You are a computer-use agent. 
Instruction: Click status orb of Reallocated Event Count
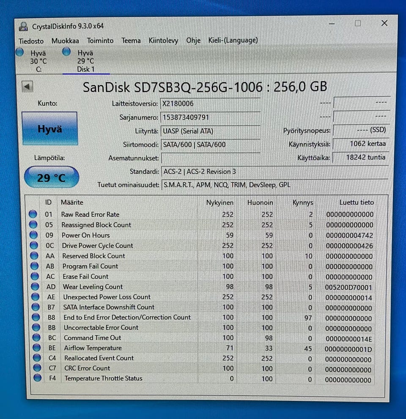click(x=37, y=358)
